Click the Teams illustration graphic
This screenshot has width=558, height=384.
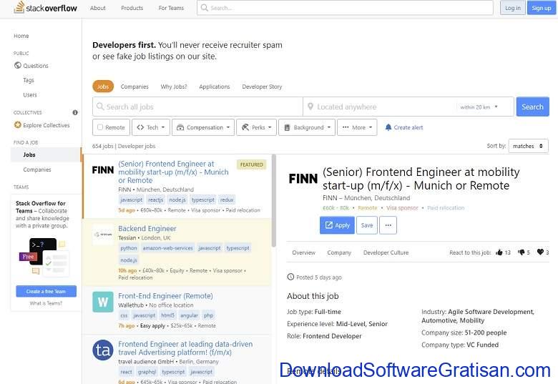pos(44,257)
